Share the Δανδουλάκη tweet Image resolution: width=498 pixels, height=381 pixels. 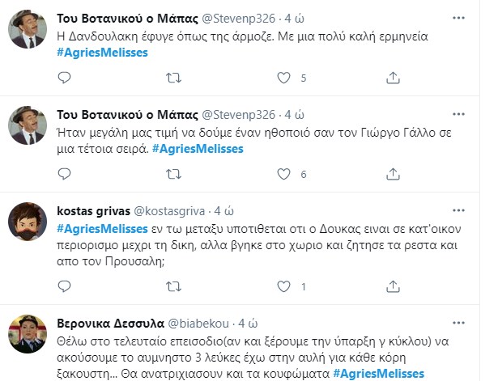[x=393, y=78]
